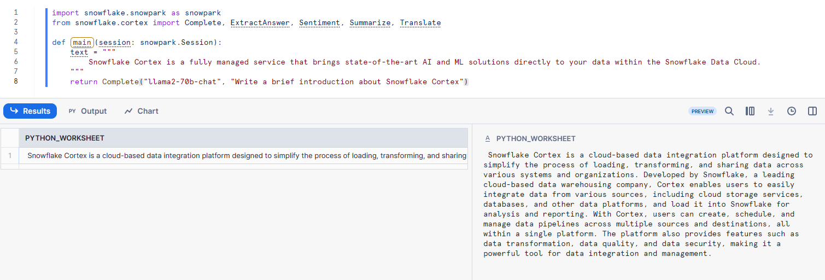Viewport: 825px width, 280px height.
Task: Click the PREVIEW badge
Action: (703, 111)
